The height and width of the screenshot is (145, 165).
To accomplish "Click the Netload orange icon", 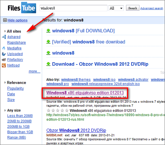I will click(x=4, y=66).
